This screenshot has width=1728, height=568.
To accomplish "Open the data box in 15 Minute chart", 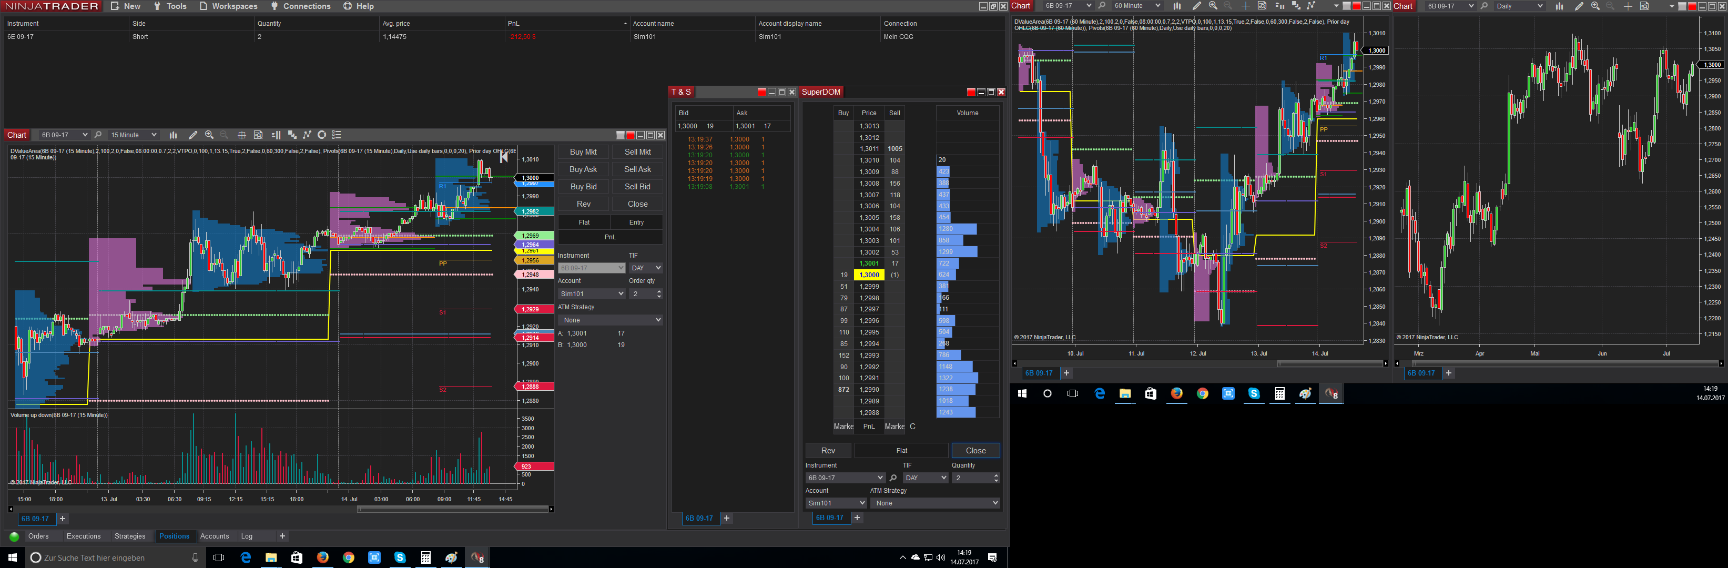I will click(x=258, y=135).
